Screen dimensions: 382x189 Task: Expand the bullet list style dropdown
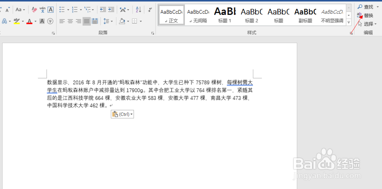click(x=68, y=10)
